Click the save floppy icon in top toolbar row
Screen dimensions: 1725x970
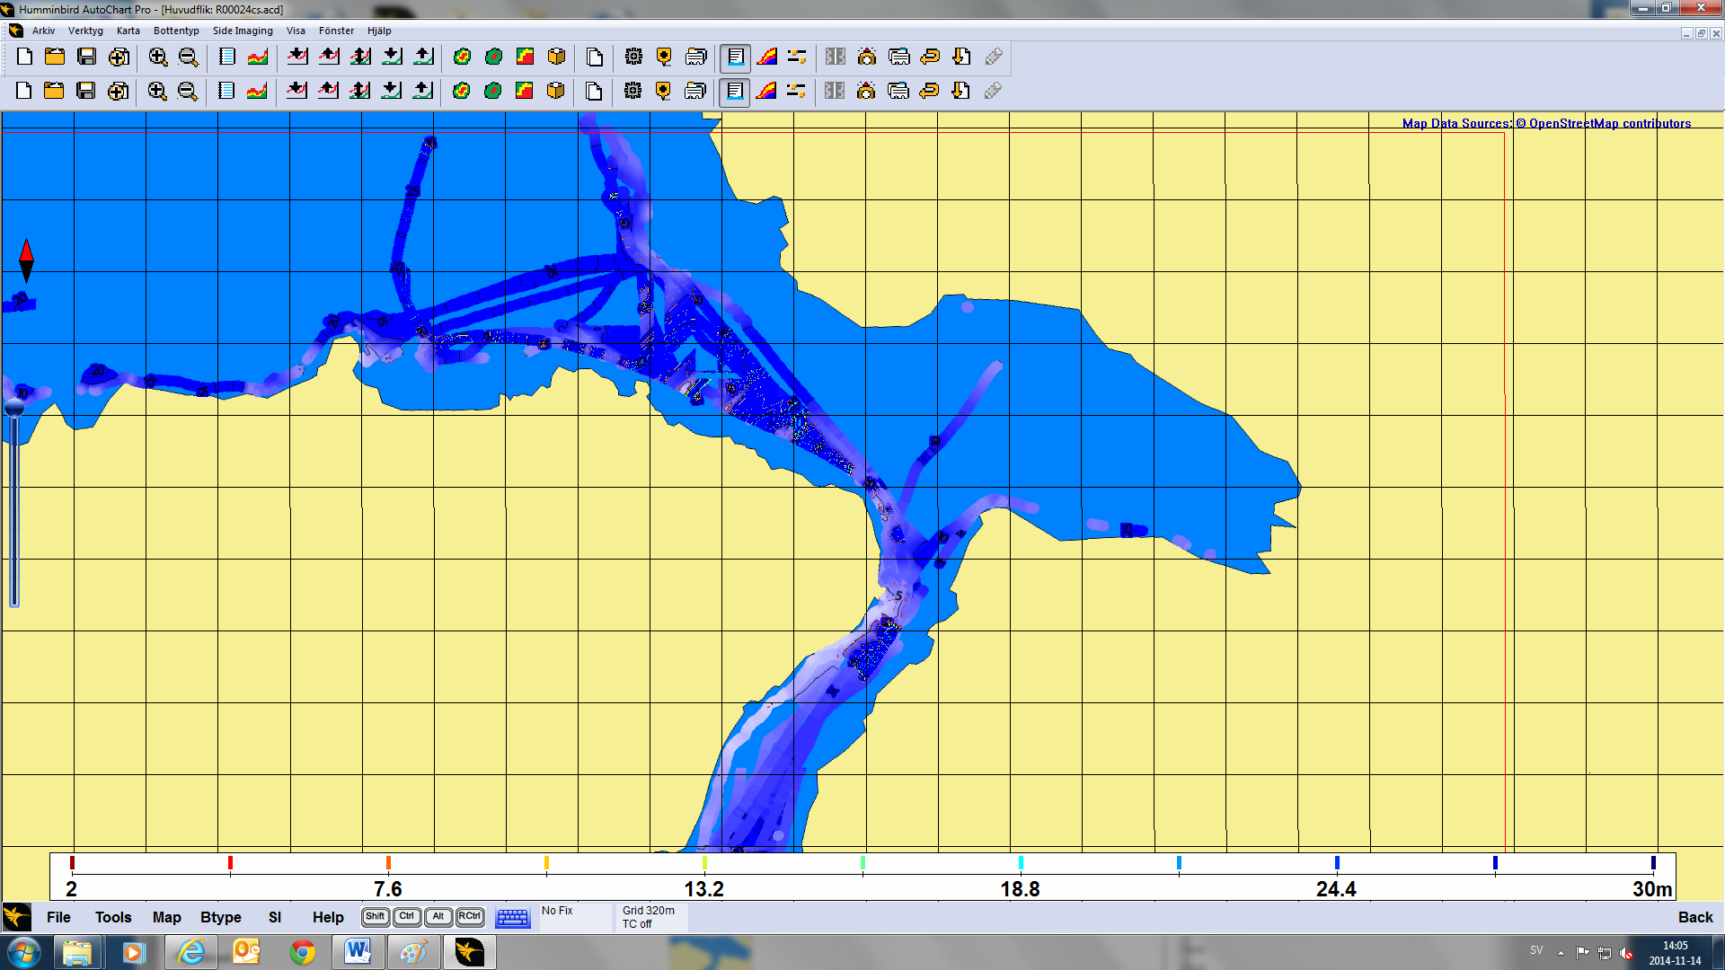pos(86,57)
